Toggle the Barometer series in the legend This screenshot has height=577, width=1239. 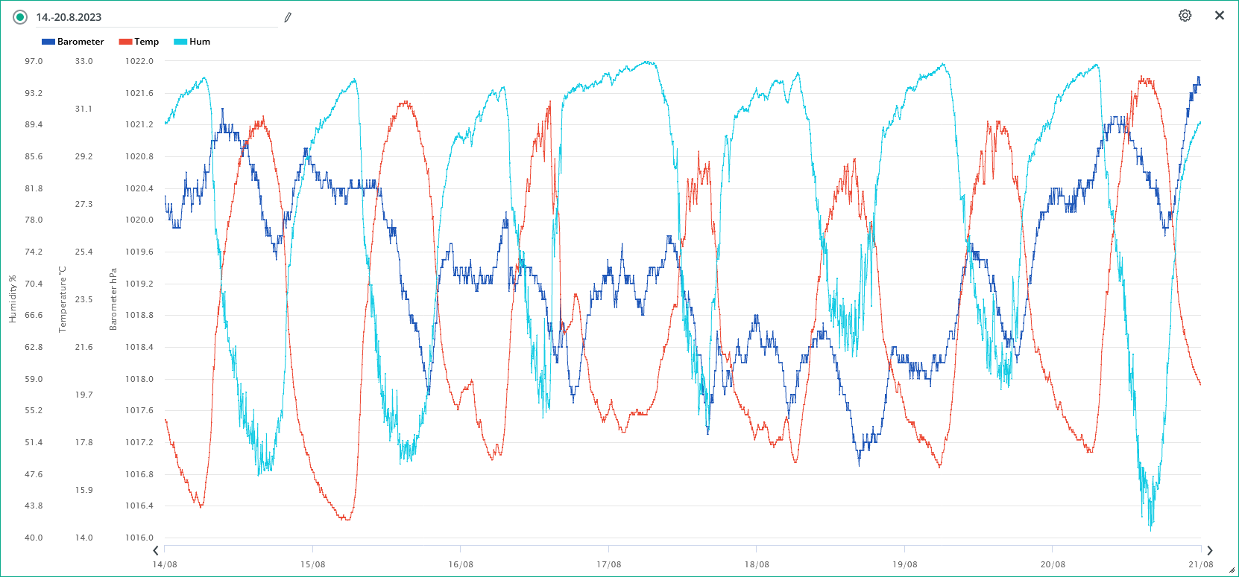(x=81, y=42)
